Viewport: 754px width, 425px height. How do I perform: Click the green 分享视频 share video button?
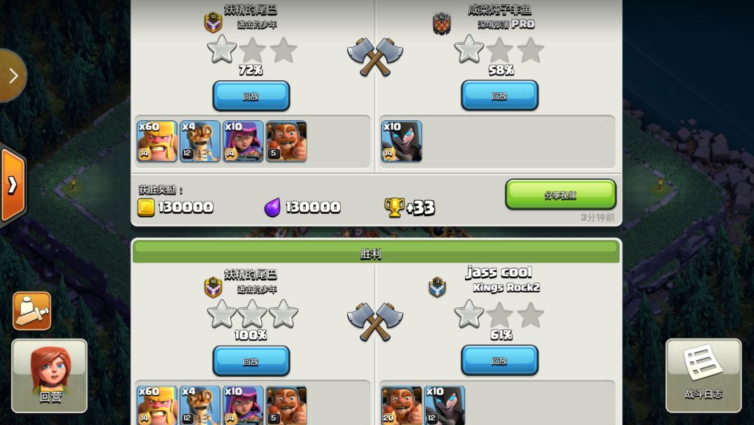pos(561,194)
